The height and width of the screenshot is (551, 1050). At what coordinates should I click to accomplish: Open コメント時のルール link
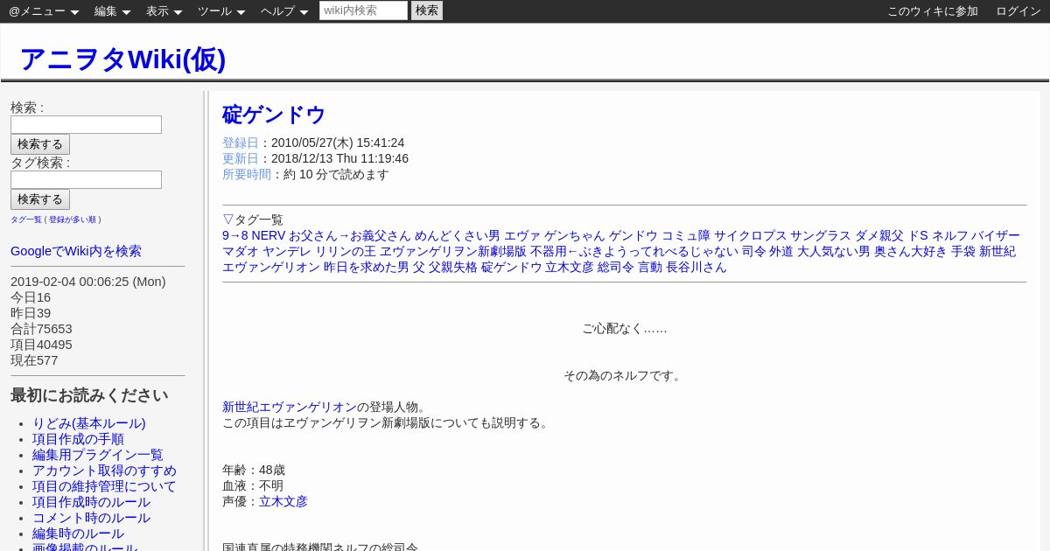pyautogui.click(x=91, y=518)
